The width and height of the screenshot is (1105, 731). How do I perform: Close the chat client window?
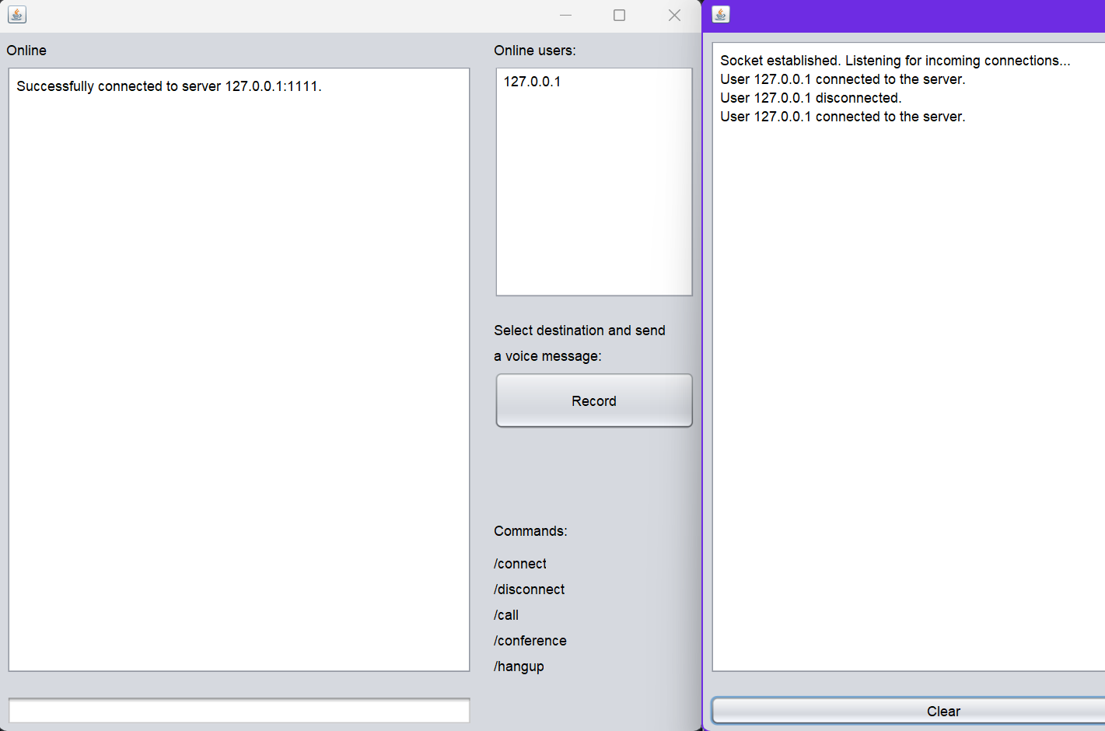(x=674, y=15)
